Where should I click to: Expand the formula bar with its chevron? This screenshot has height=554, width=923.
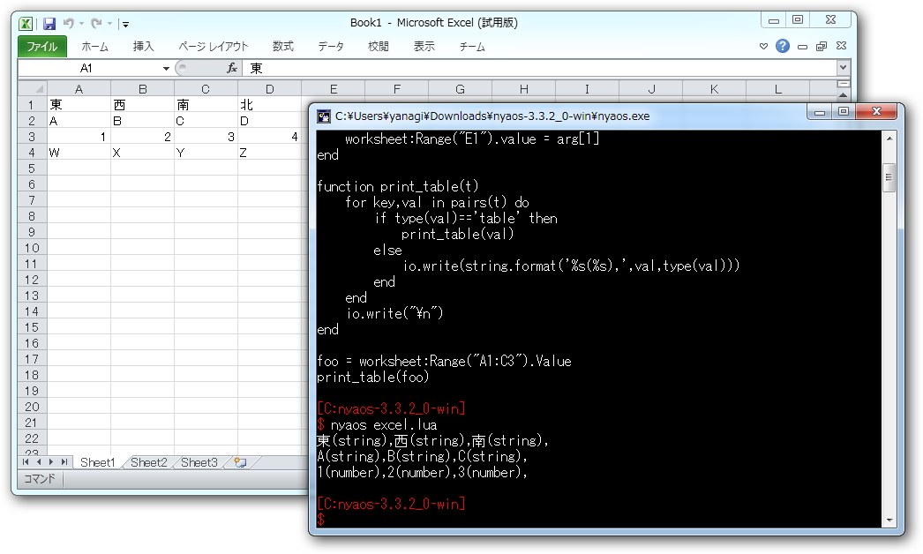(843, 68)
